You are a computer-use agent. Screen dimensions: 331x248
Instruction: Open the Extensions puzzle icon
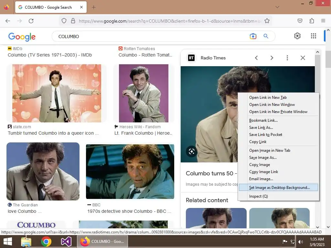pyautogui.click(x=312, y=21)
